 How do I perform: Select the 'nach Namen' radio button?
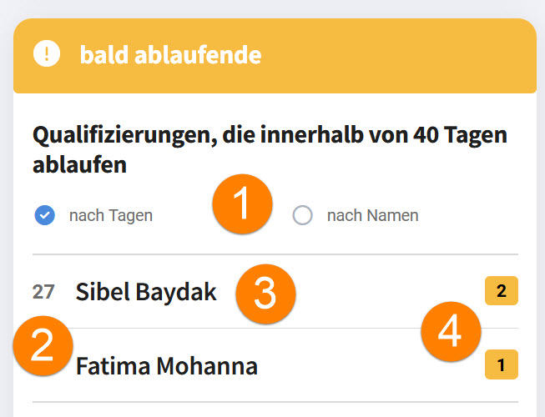tap(303, 216)
